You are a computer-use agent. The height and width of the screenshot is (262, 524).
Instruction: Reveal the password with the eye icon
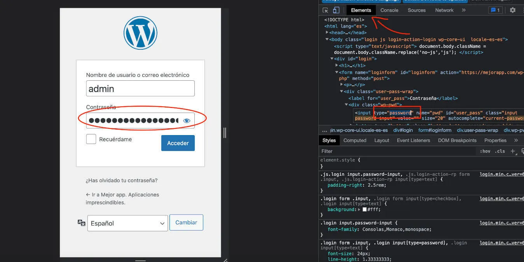pos(186,121)
